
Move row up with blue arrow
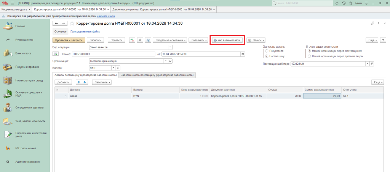[x=79, y=82]
